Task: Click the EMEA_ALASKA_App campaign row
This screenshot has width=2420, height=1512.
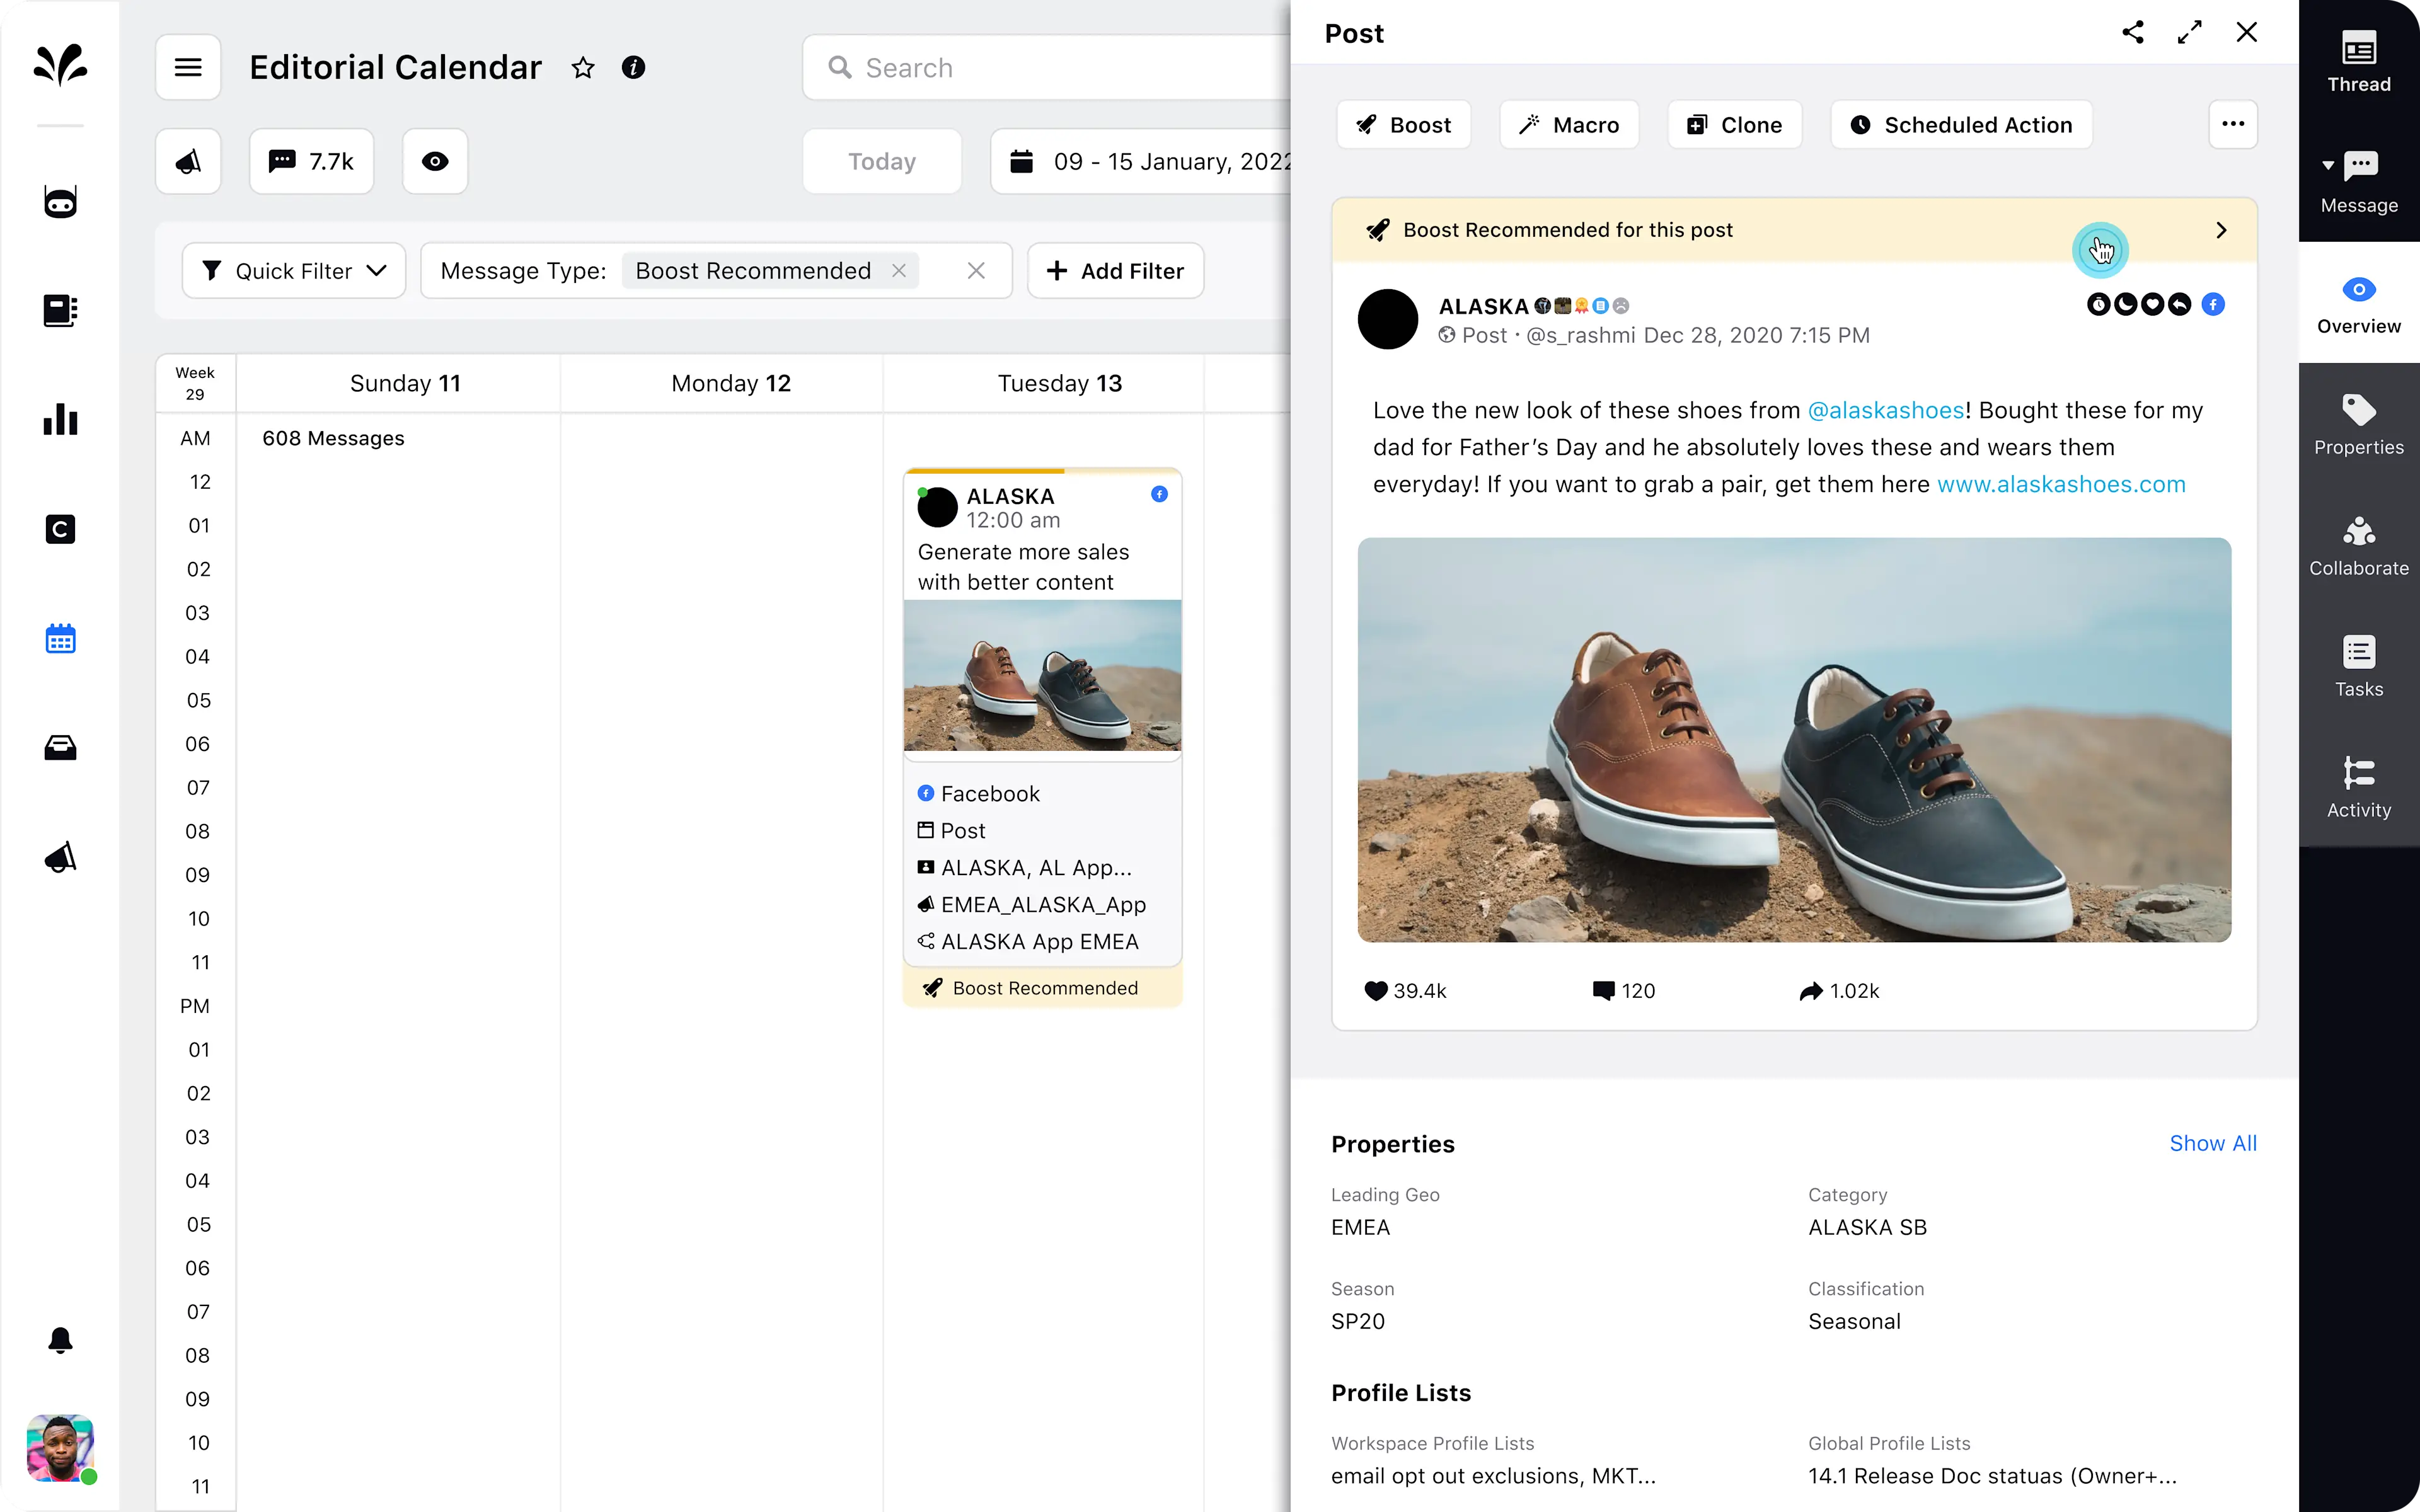Action: coord(1032,905)
